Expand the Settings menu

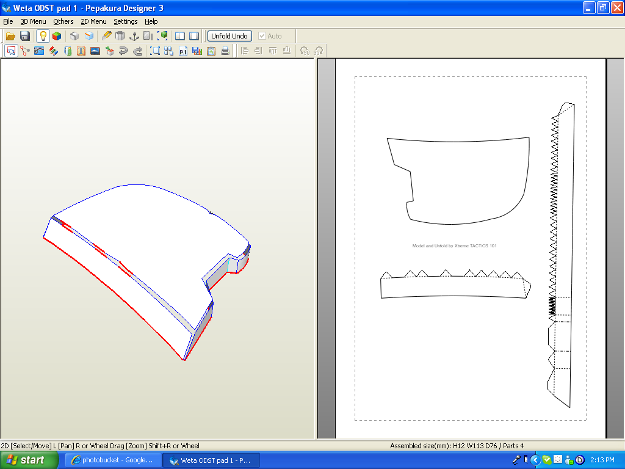[x=126, y=21]
